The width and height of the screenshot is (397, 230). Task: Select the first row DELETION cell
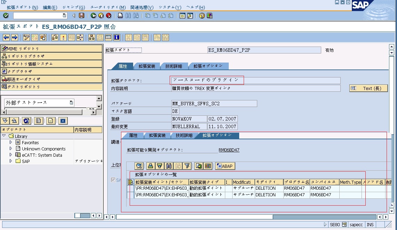[269, 188]
